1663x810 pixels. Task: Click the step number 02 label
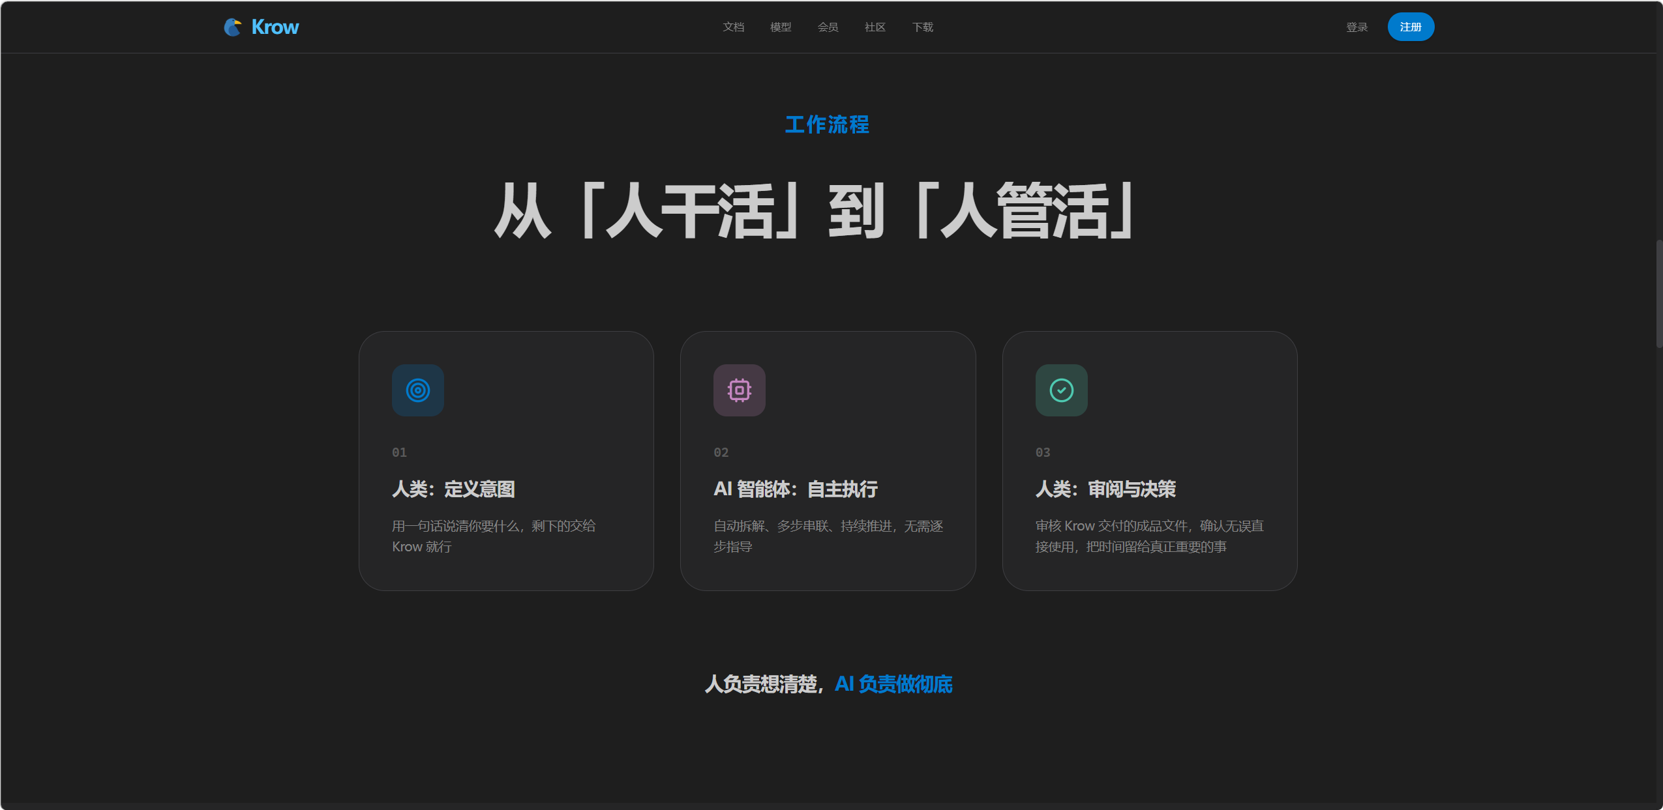point(721,452)
